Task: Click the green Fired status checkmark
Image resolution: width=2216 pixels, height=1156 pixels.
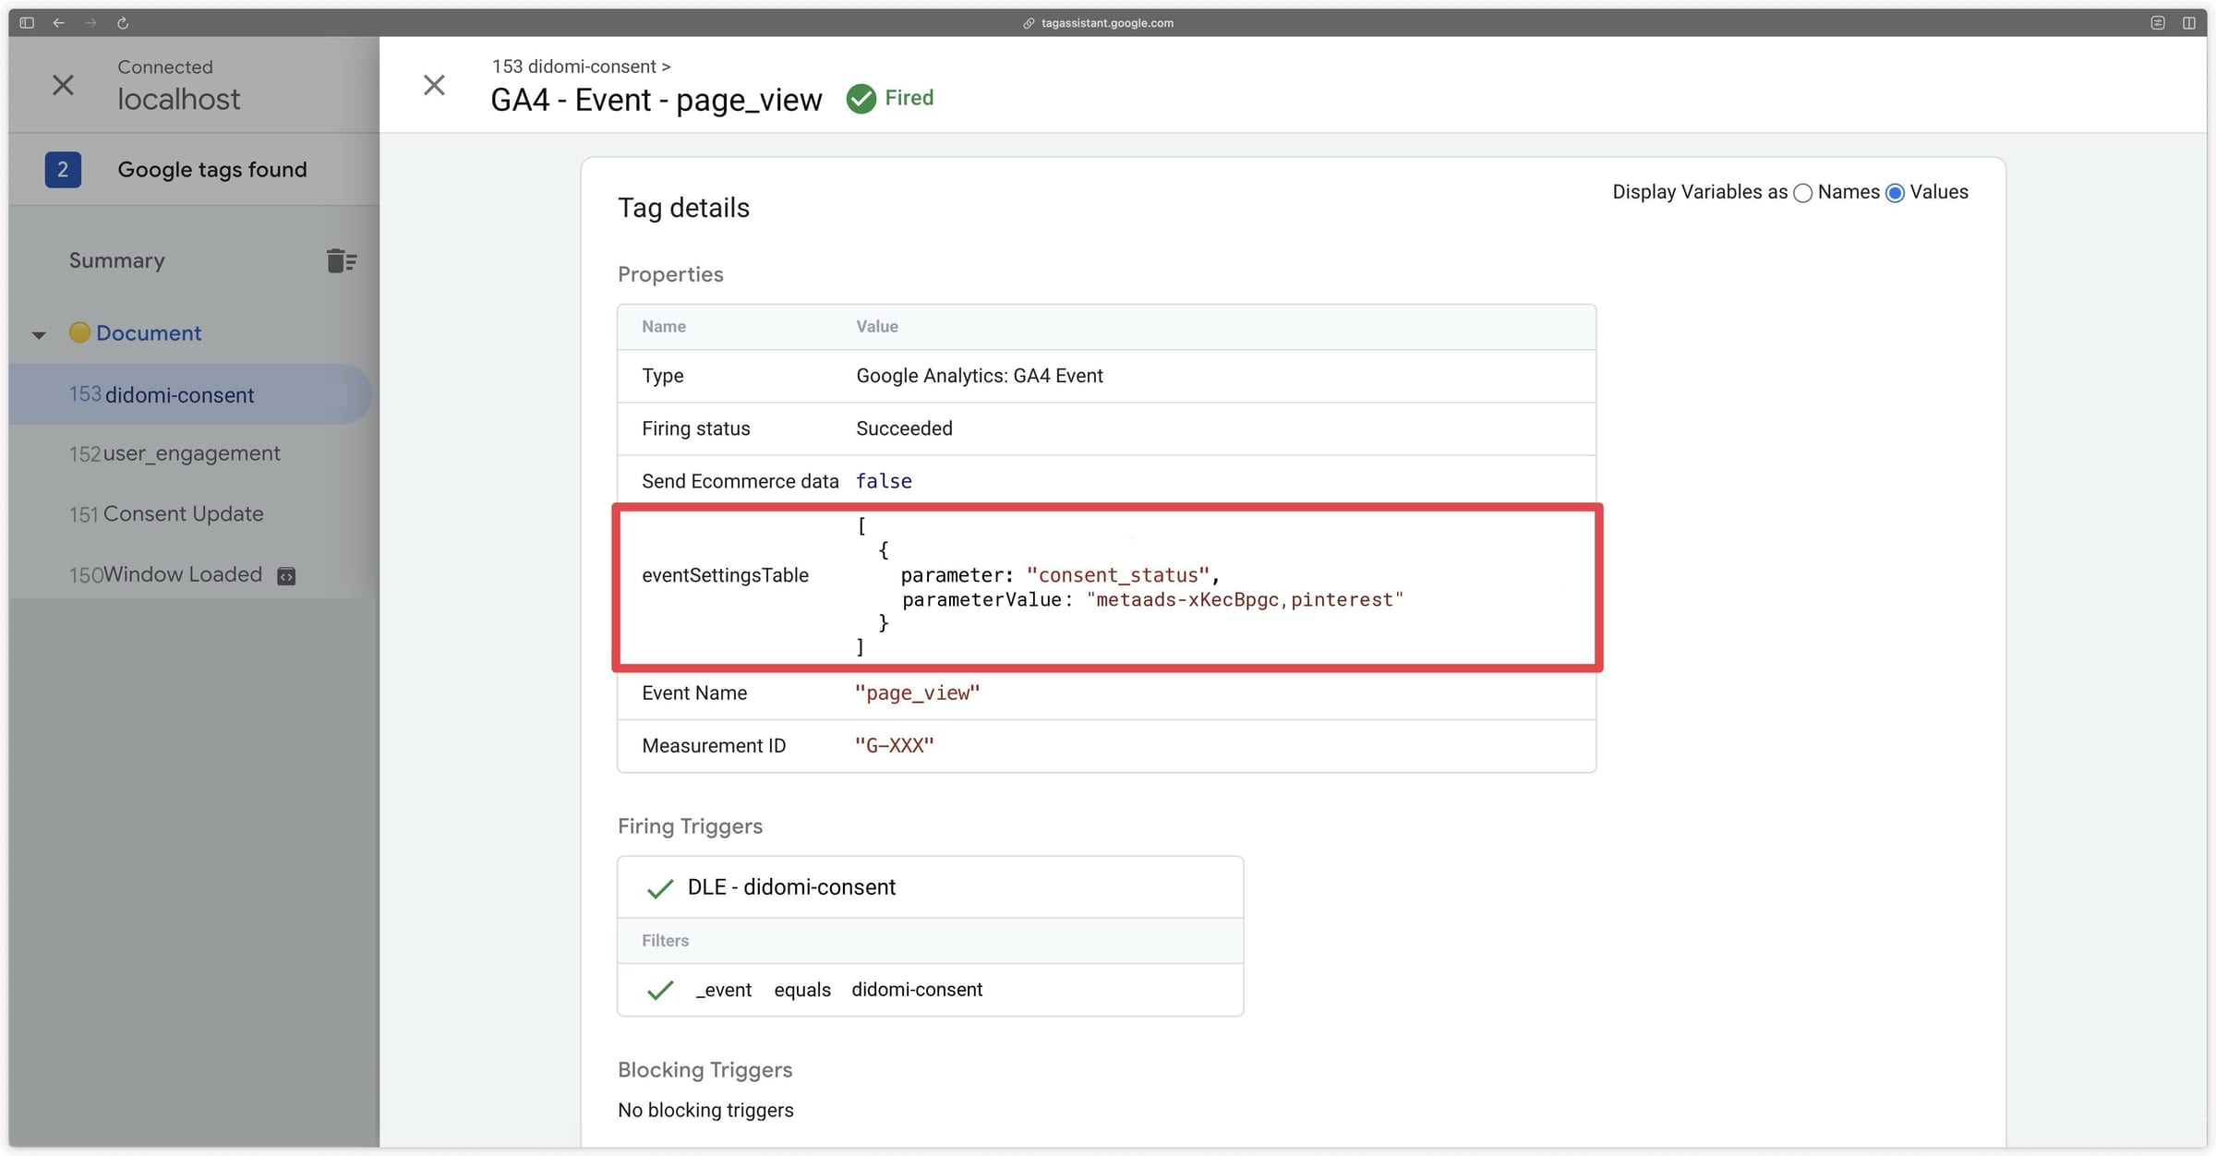Action: click(x=861, y=98)
